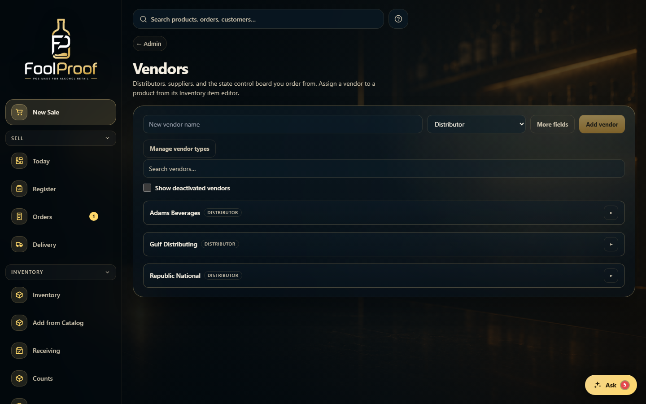
Task: Click the Search vendors field
Action: point(384,169)
